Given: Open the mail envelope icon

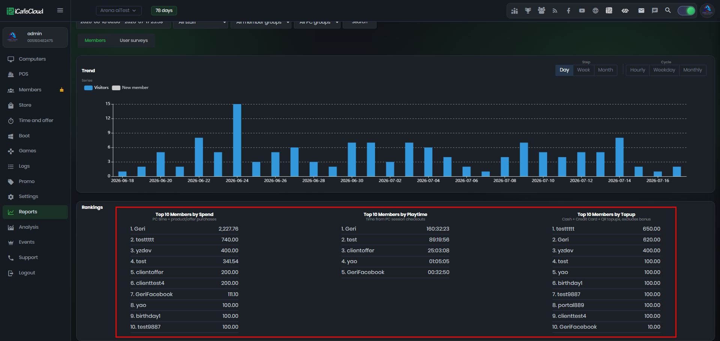Looking at the screenshot, I should point(641,10).
